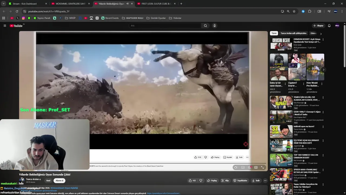Open the Videolar bookmark folder
Screen dimensions: 346x195
point(175,18)
